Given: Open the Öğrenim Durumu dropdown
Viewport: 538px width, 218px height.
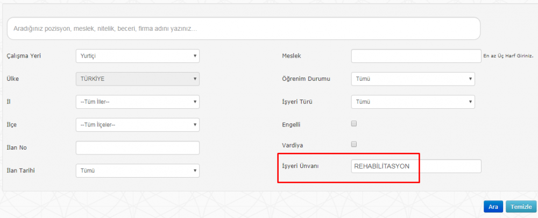Looking at the screenshot, I should pyautogui.click(x=413, y=79).
